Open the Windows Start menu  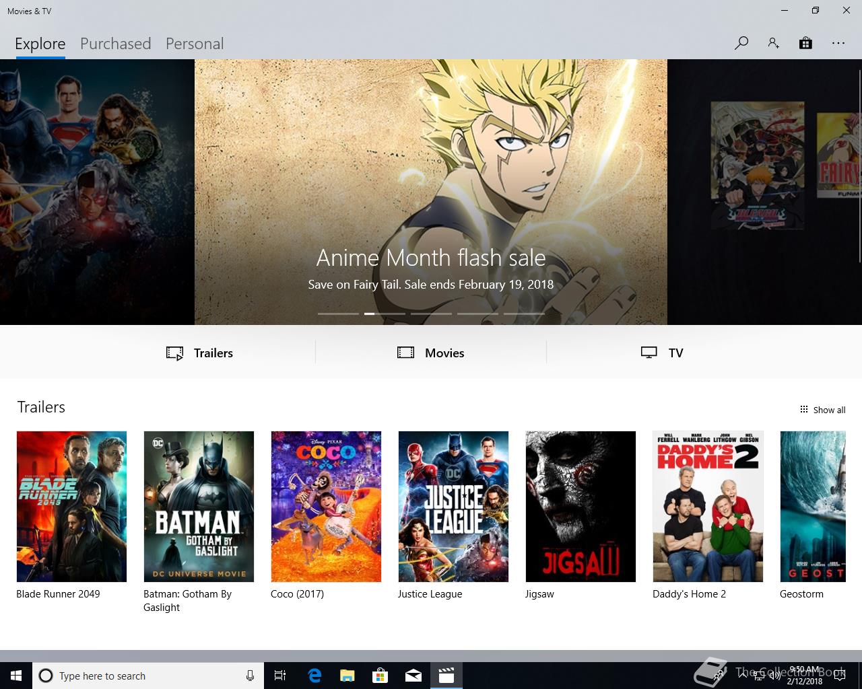coord(16,676)
